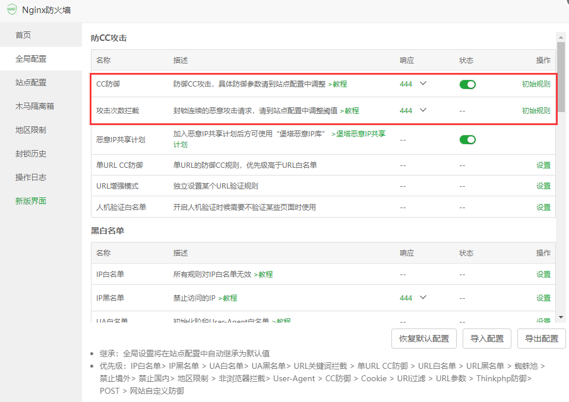Open 初始规则 for CC防御
Screen dimensions: 569x402
click(536, 84)
